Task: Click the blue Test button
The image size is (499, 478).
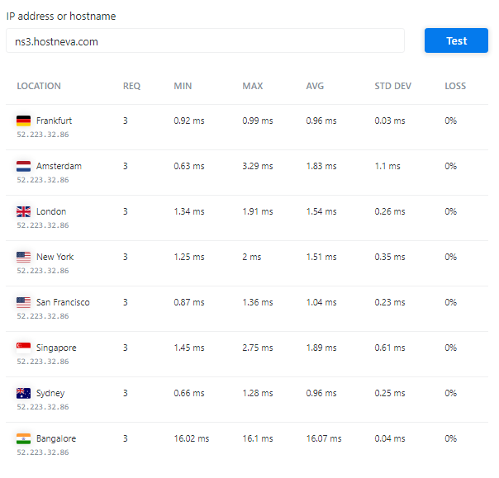Action: tap(456, 40)
